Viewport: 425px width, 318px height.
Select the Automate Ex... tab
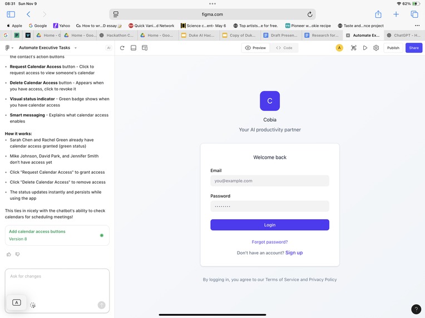click(363, 36)
